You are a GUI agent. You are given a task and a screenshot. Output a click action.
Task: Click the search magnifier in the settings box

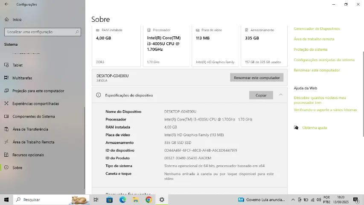tap(77, 32)
